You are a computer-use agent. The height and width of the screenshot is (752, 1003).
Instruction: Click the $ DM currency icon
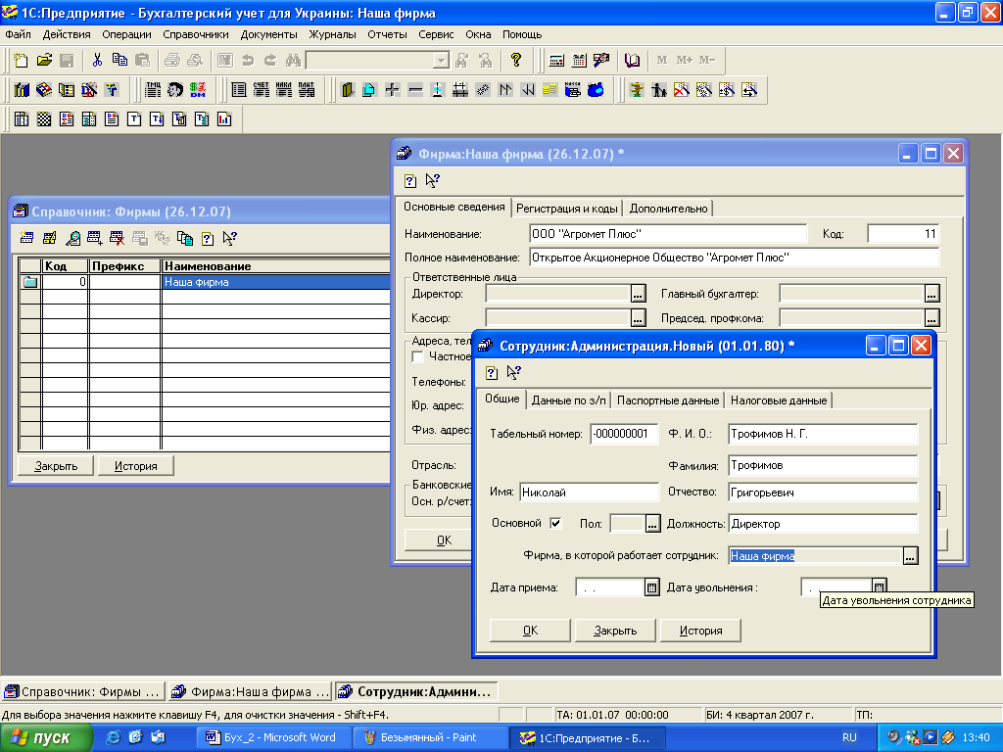point(198,89)
